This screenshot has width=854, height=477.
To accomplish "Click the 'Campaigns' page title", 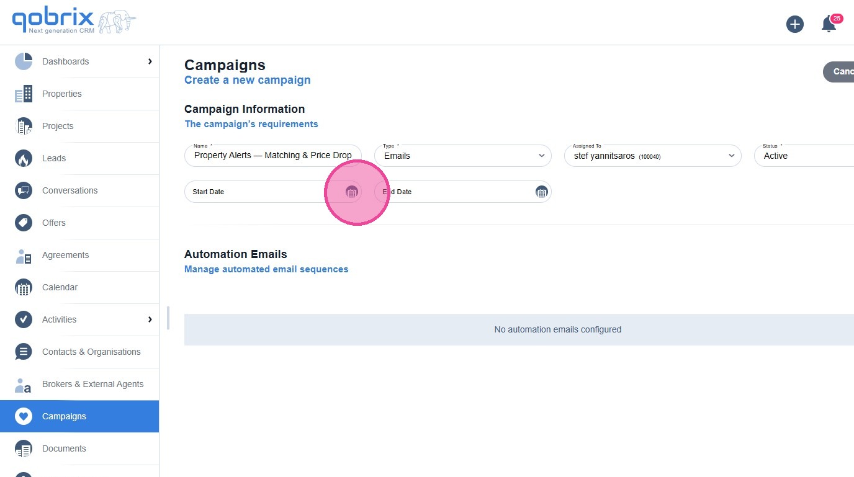I will tap(225, 65).
